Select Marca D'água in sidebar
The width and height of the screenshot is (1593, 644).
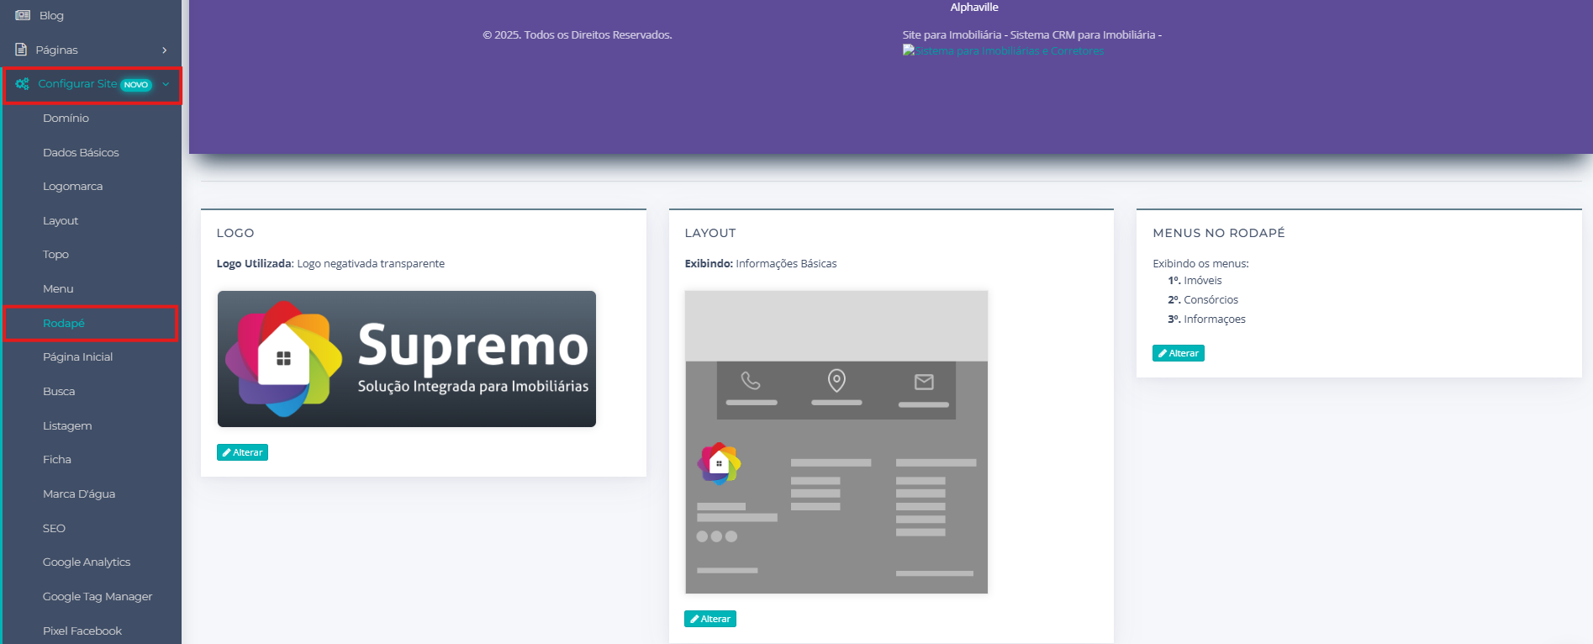(79, 494)
